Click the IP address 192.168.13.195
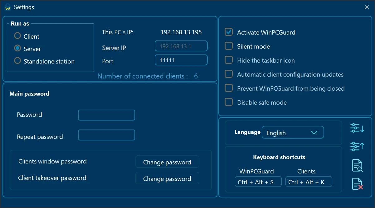The height and width of the screenshot is (208, 375). click(x=181, y=32)
